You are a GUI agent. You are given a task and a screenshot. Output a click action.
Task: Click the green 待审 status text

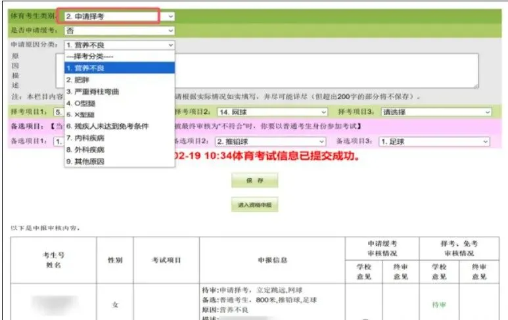[x=439, y=305]
